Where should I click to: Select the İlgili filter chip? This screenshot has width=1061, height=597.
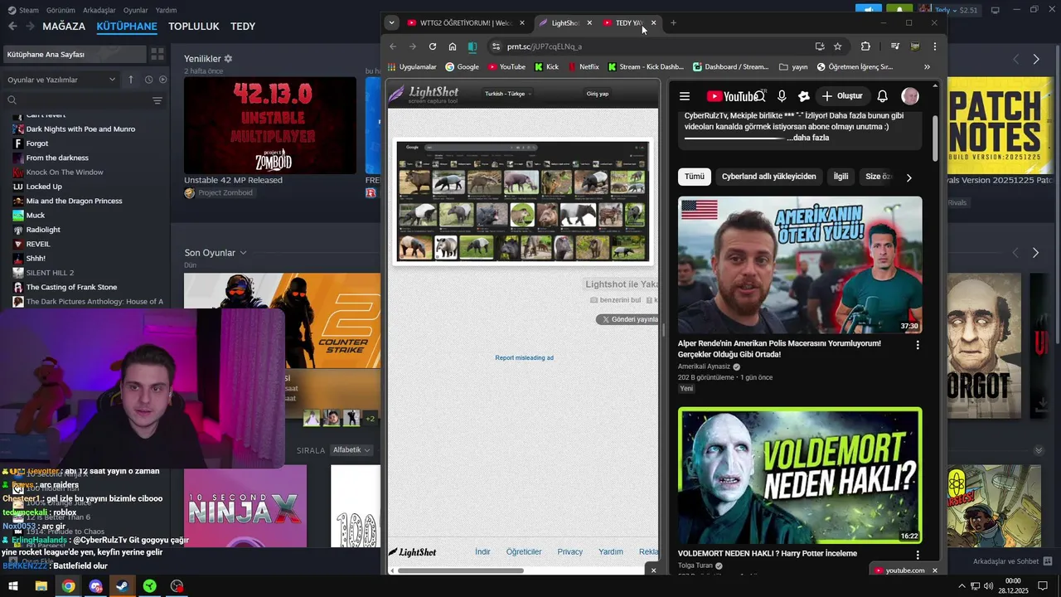[841, 177]
